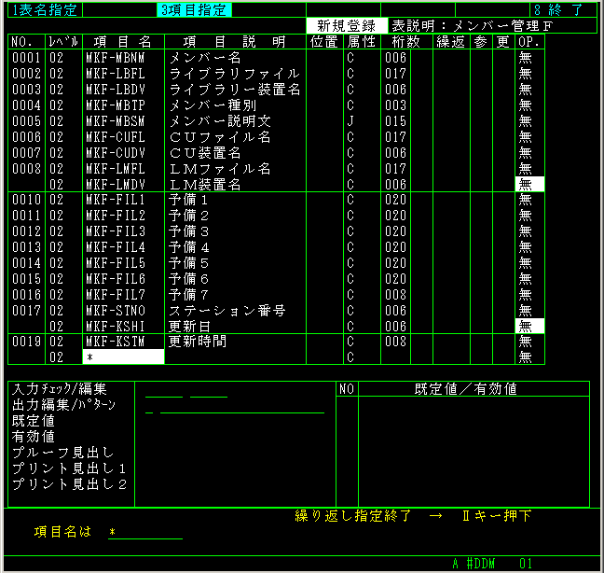Click the 有効値 label
Screen dimensions: 604x573
[34, 437]
